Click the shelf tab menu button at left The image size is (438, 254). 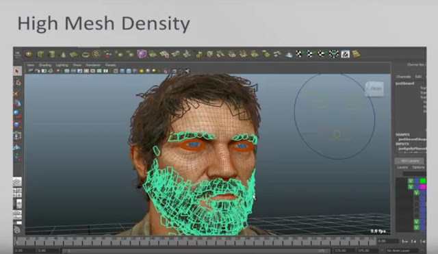[x=18, y=54]
